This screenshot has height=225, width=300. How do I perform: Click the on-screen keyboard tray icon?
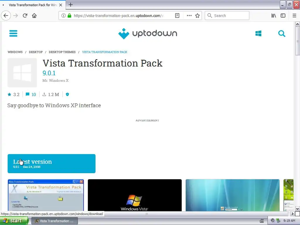[x=262, y=221]
